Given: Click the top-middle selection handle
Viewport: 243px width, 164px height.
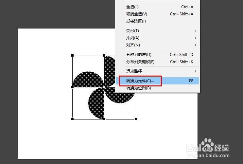Looking at the screenshot, I should pyautogui.click(x=104, y=55).
